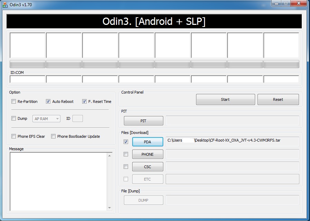The height and width of the screenshot is (221, 310).
Task: Click the Odin3 app icon in title bar
Action: pos(5,4)
